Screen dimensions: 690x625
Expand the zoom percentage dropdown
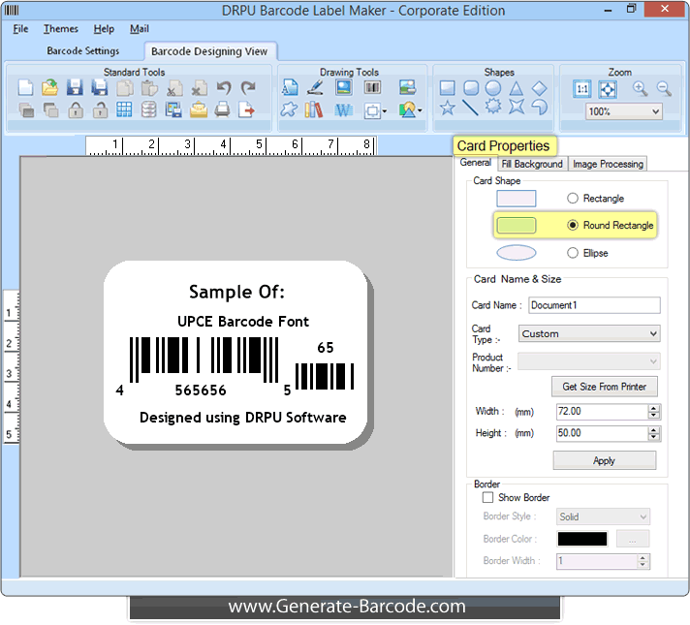click(624, 111)
